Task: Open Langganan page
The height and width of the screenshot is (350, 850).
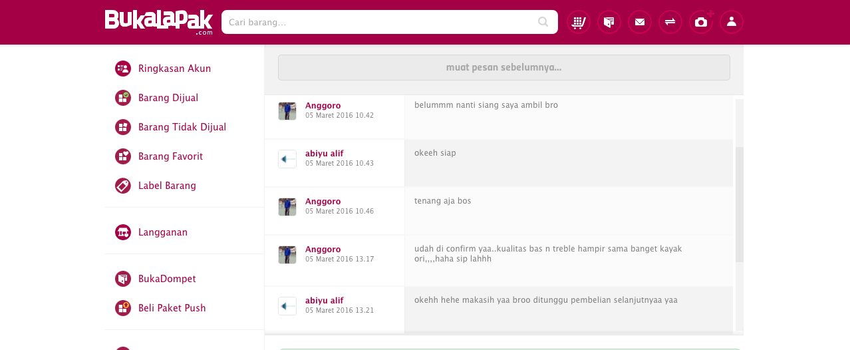Action: click(x=163, y=232)
